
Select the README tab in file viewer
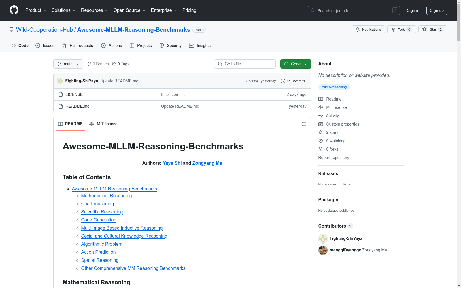click(70, 124)
